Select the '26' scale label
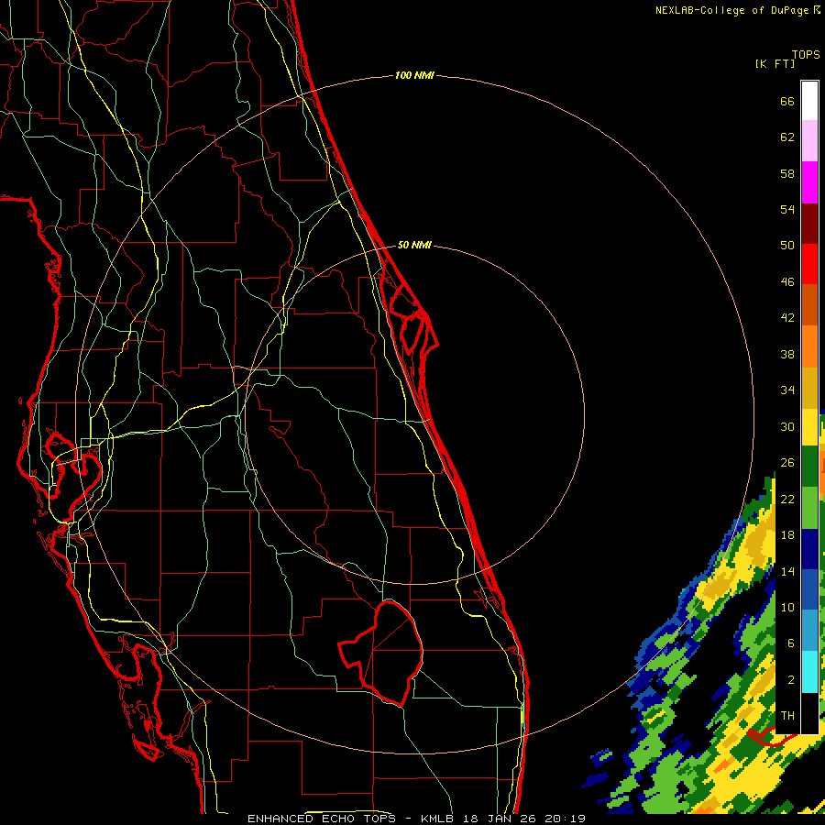Image resolution: width=825 pixels, height=825 pixels. tap(787, 463)
